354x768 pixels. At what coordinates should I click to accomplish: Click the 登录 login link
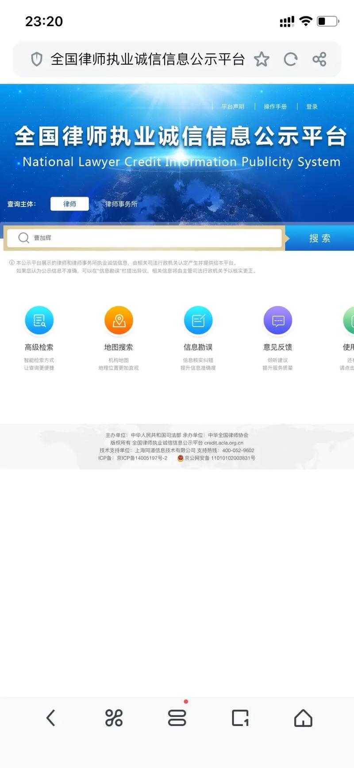[x=312, y=106]
